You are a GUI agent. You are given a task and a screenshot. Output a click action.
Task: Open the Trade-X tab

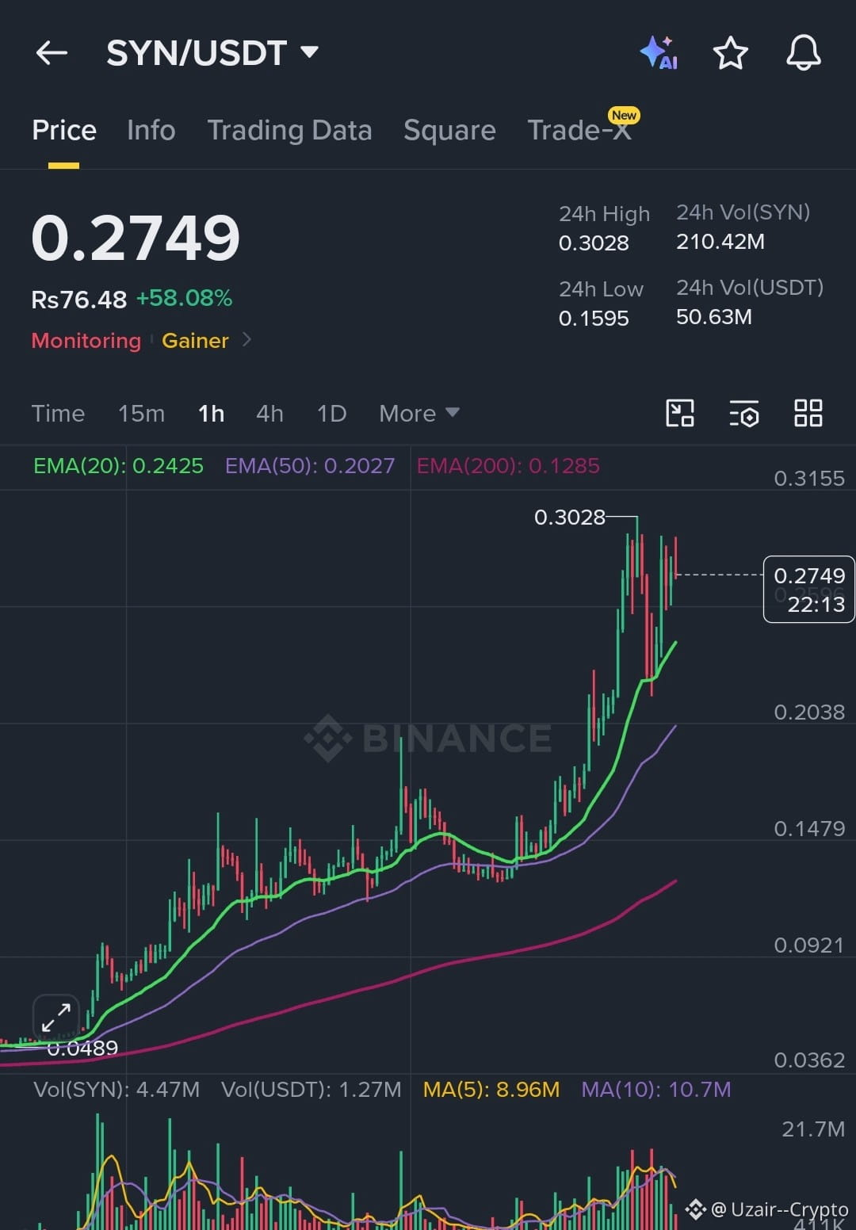coord(579,130)
